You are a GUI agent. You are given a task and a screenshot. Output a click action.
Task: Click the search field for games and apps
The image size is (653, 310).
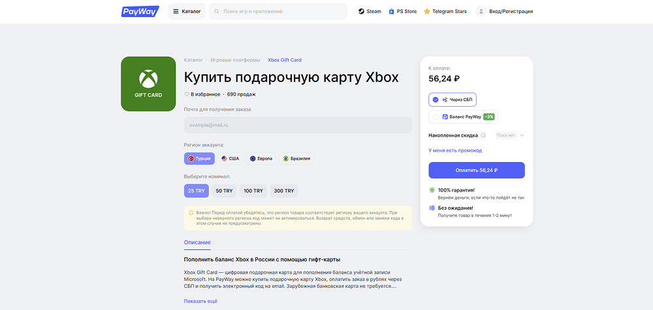pyautogui.click(x=278, y=11)
